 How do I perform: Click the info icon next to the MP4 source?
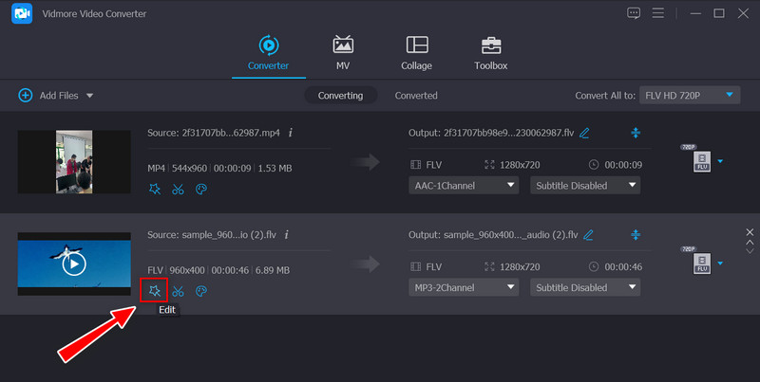point(290,133)
